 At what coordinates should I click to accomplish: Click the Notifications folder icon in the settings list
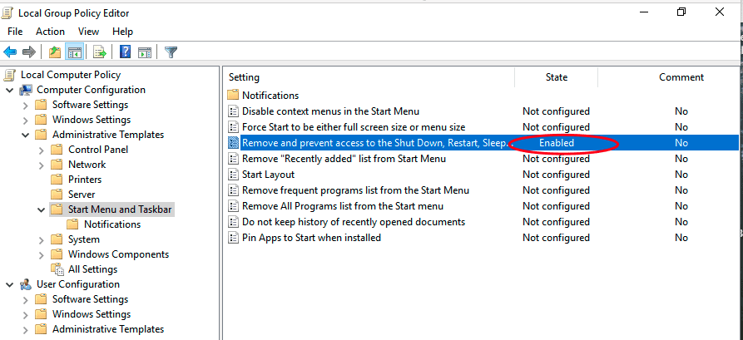(233, 95)
